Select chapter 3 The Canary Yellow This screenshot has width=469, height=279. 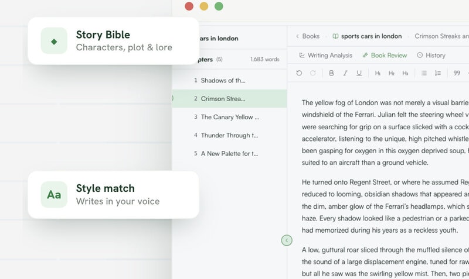229,117
